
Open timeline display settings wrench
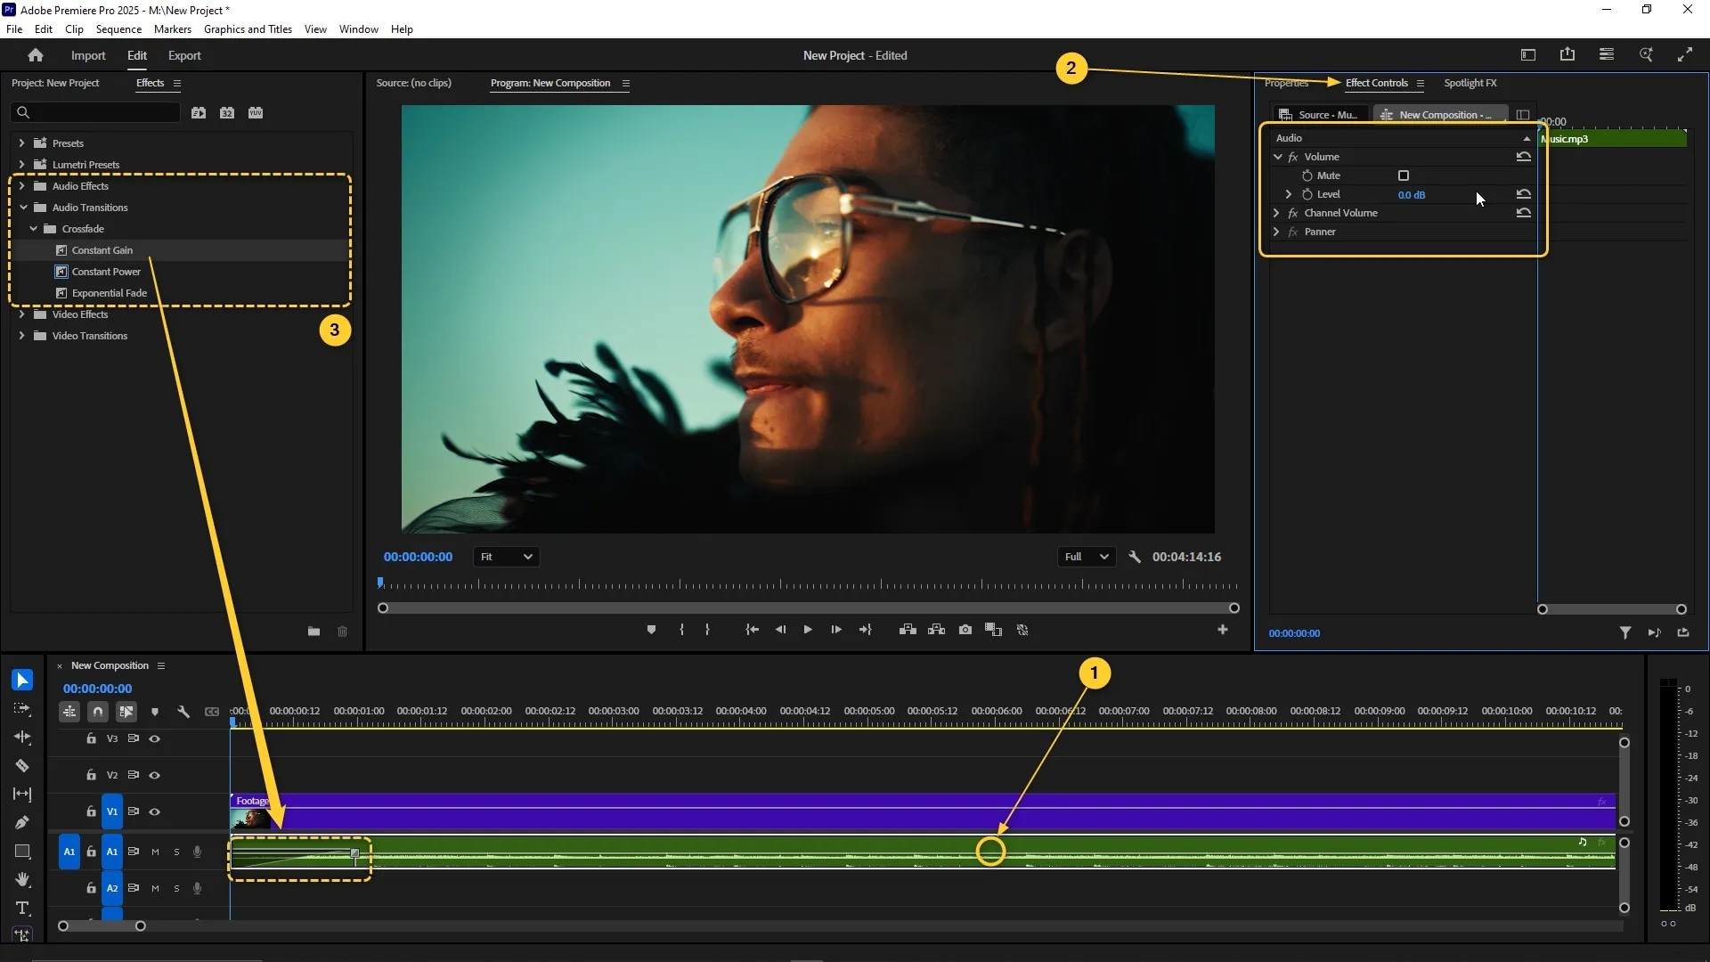183,712
